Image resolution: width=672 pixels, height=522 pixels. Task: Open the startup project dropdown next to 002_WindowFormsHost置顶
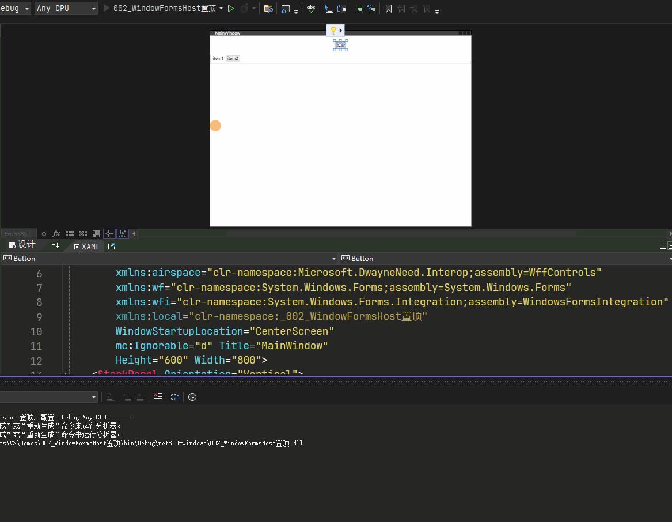click(x=222, y=8)
